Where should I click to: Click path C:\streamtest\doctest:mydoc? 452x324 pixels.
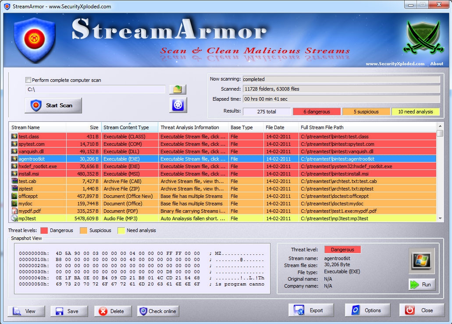click(332, 203)
